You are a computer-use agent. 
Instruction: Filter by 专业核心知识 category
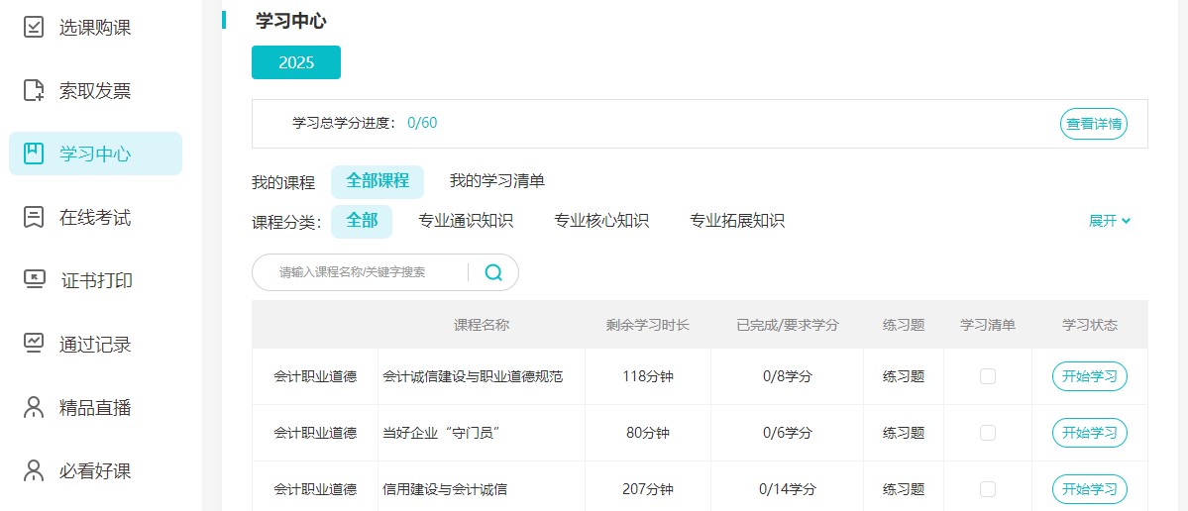point(601,221)
